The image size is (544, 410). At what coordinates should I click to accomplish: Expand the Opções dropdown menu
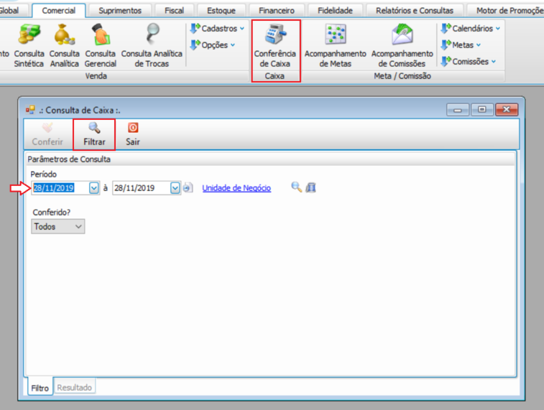(x=213, y=45)
